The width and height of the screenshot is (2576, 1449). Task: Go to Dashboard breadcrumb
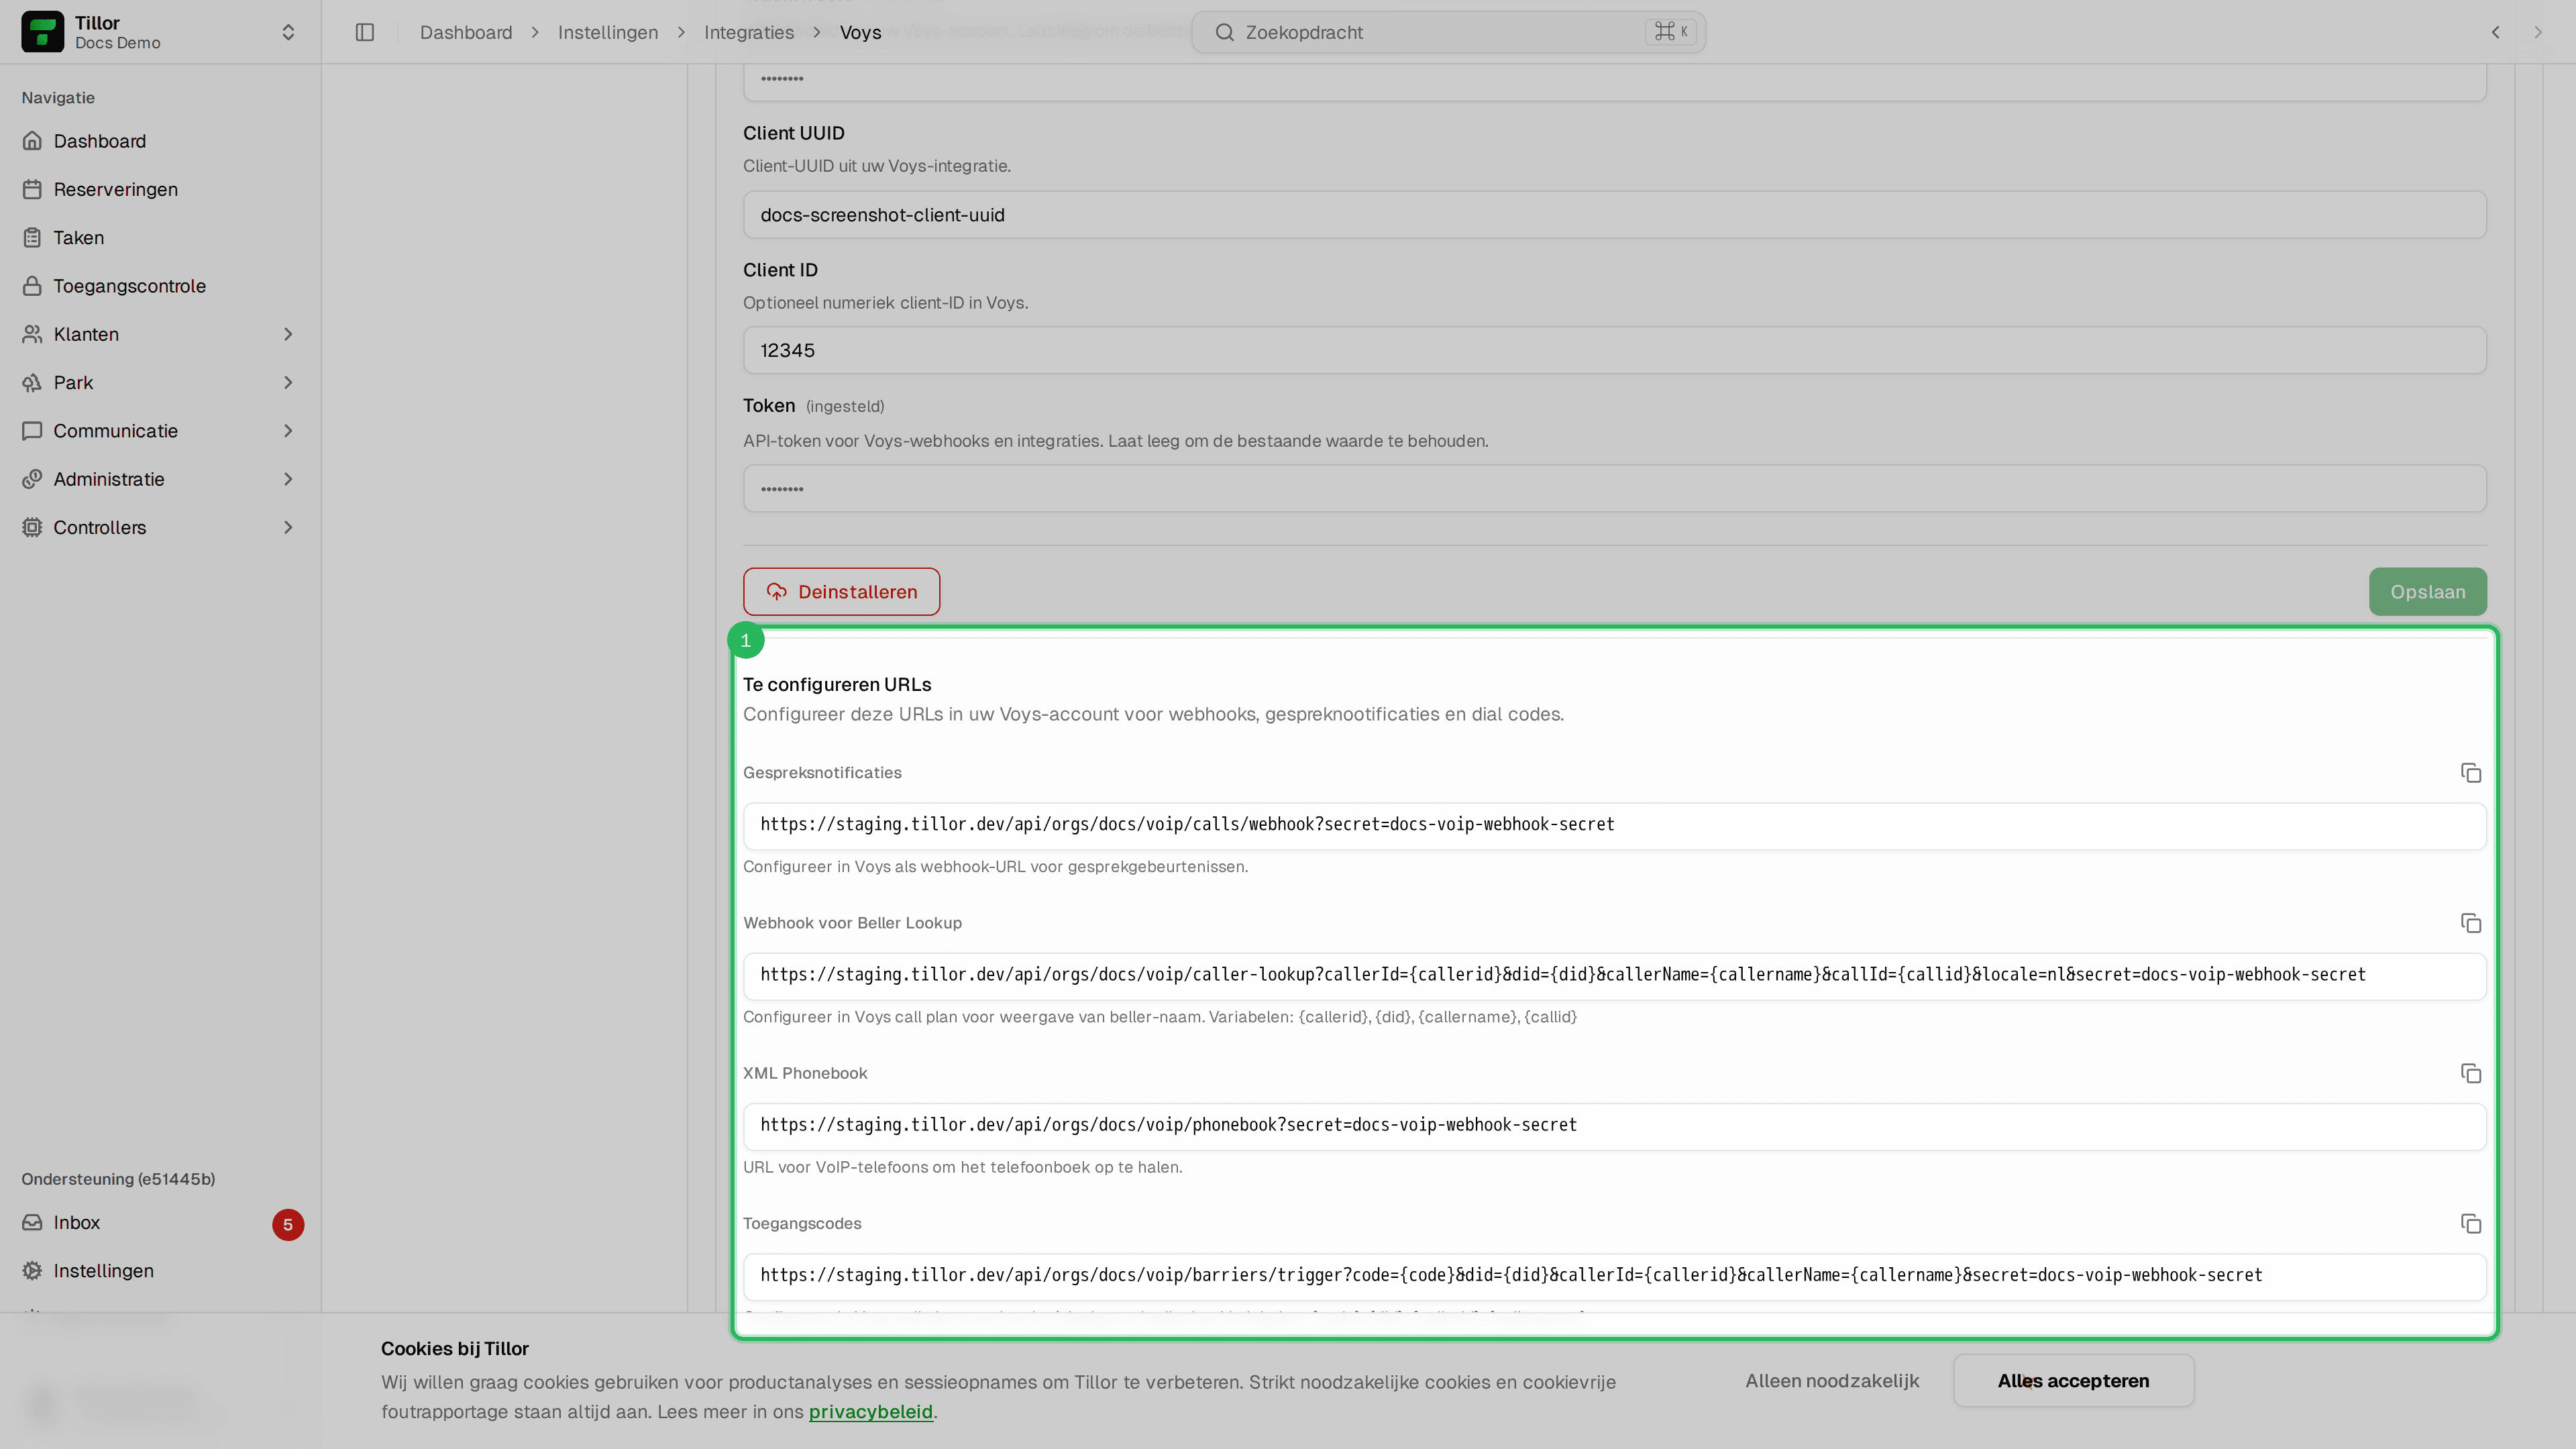pos(466,32)
